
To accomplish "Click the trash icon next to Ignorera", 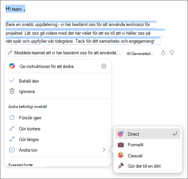I will [x=12, y=91].
